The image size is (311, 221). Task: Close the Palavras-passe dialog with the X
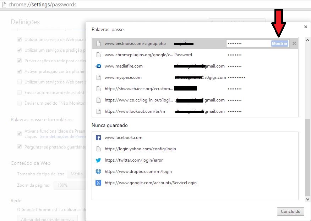click(305, 27)
